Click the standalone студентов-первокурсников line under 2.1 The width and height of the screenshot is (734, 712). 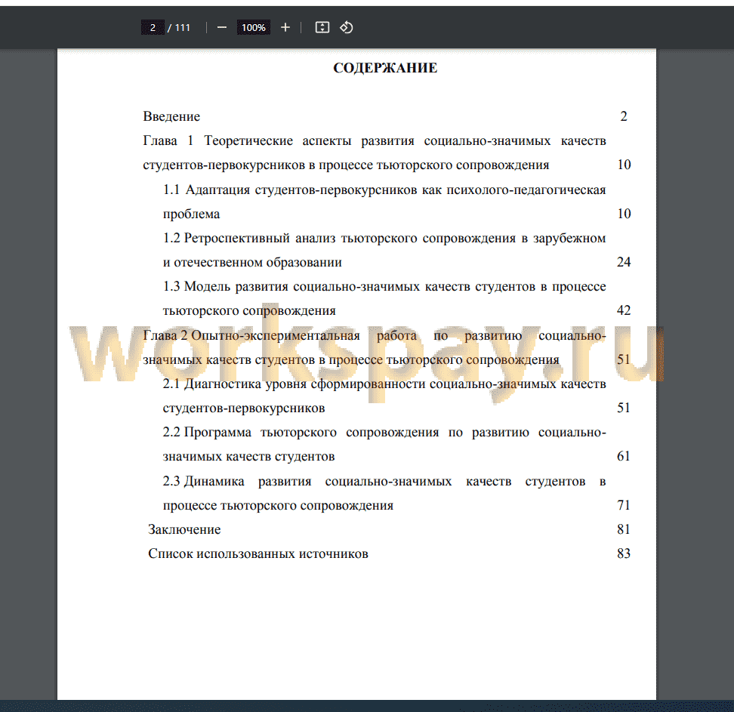[244, 408]
